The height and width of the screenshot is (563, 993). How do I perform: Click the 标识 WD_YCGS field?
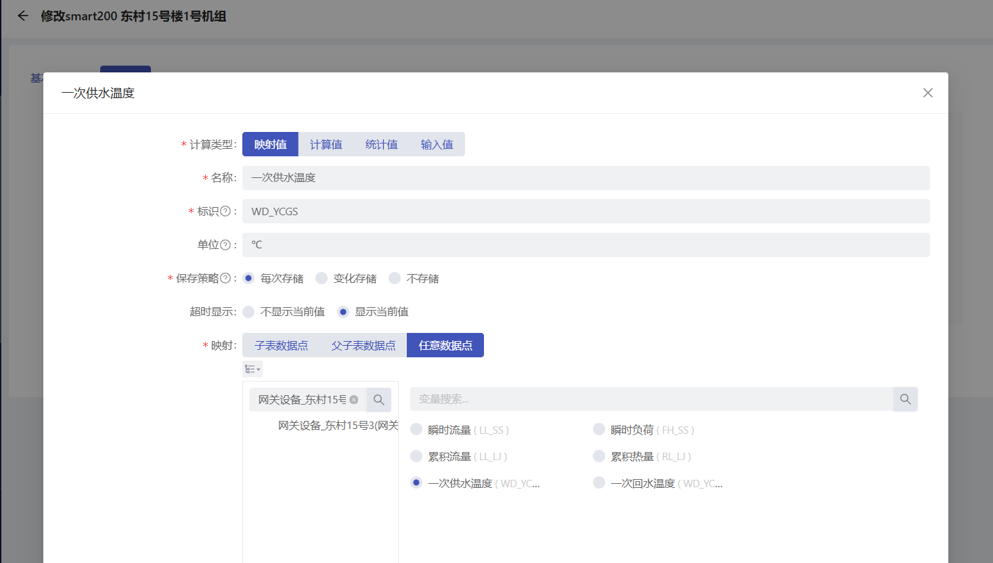tap(586, 211)
